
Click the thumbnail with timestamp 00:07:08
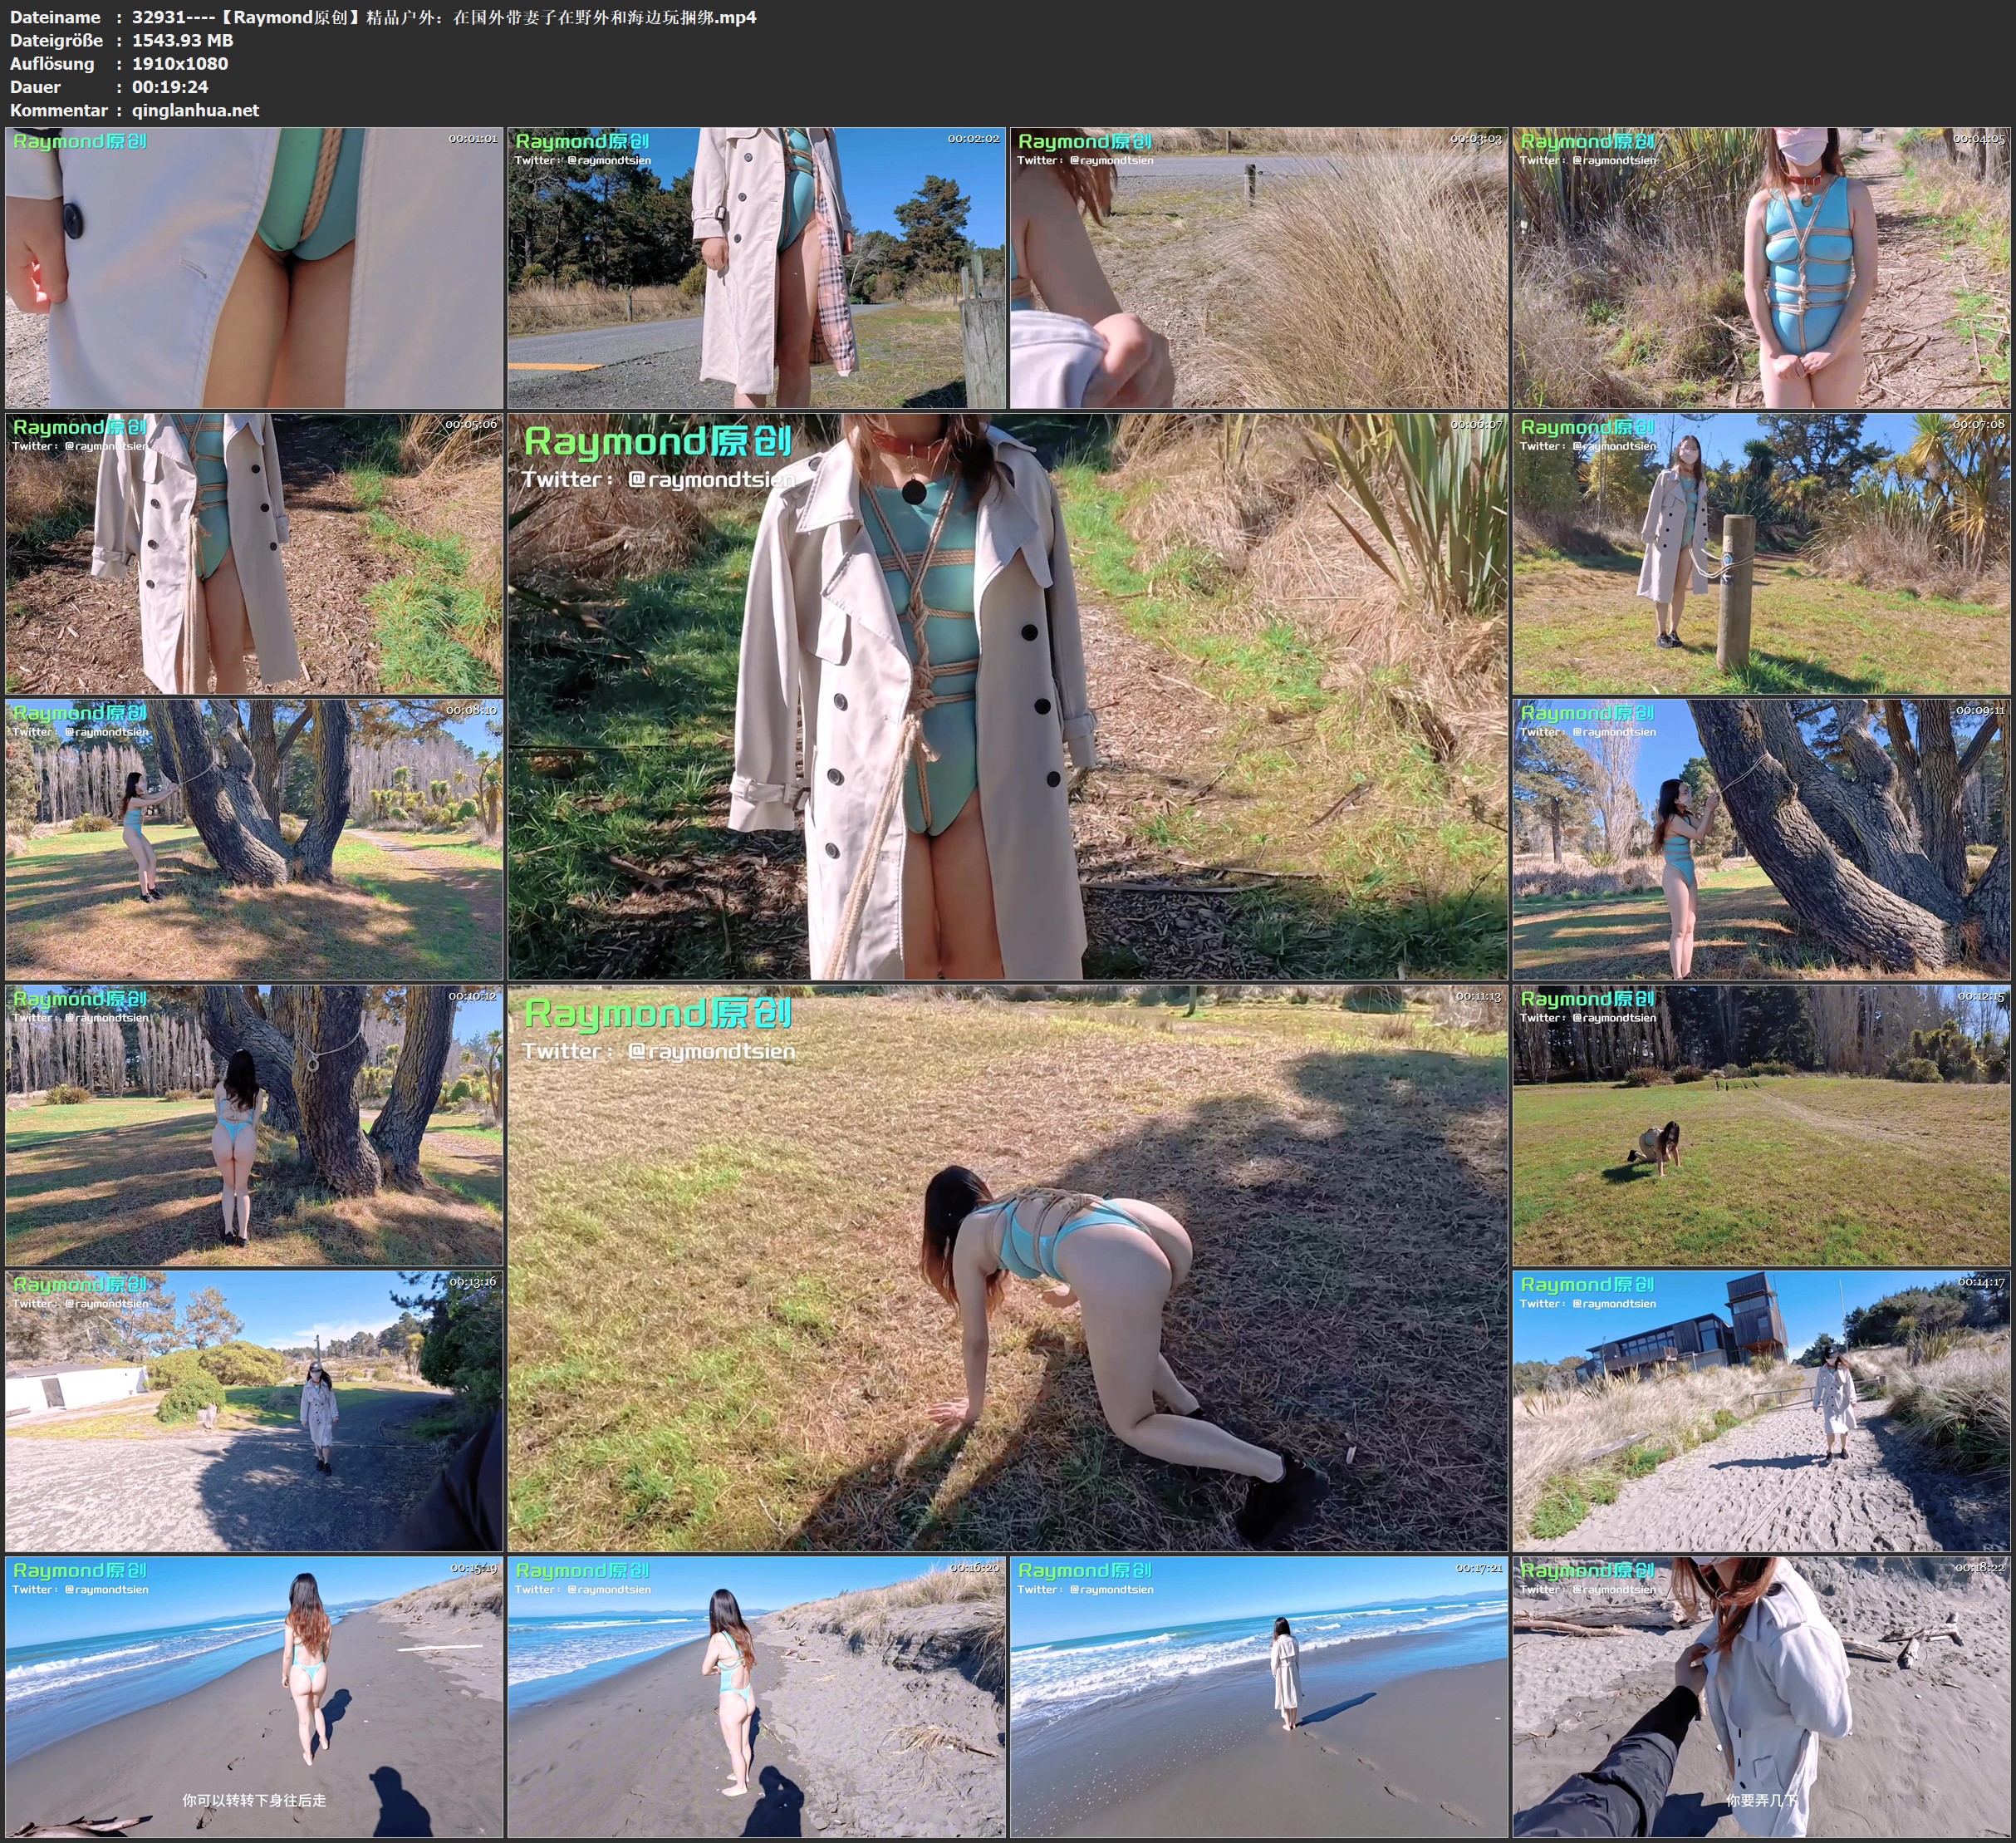(x=1761, y=553)
